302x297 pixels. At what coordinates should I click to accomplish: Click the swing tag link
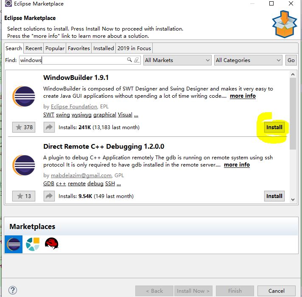tap(63, 115)
